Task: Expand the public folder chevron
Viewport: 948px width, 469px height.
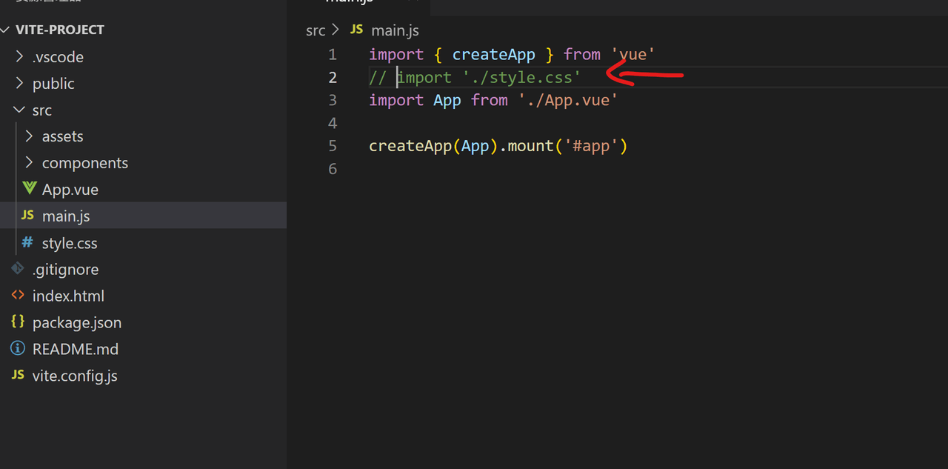Action: tap(19, 83)
